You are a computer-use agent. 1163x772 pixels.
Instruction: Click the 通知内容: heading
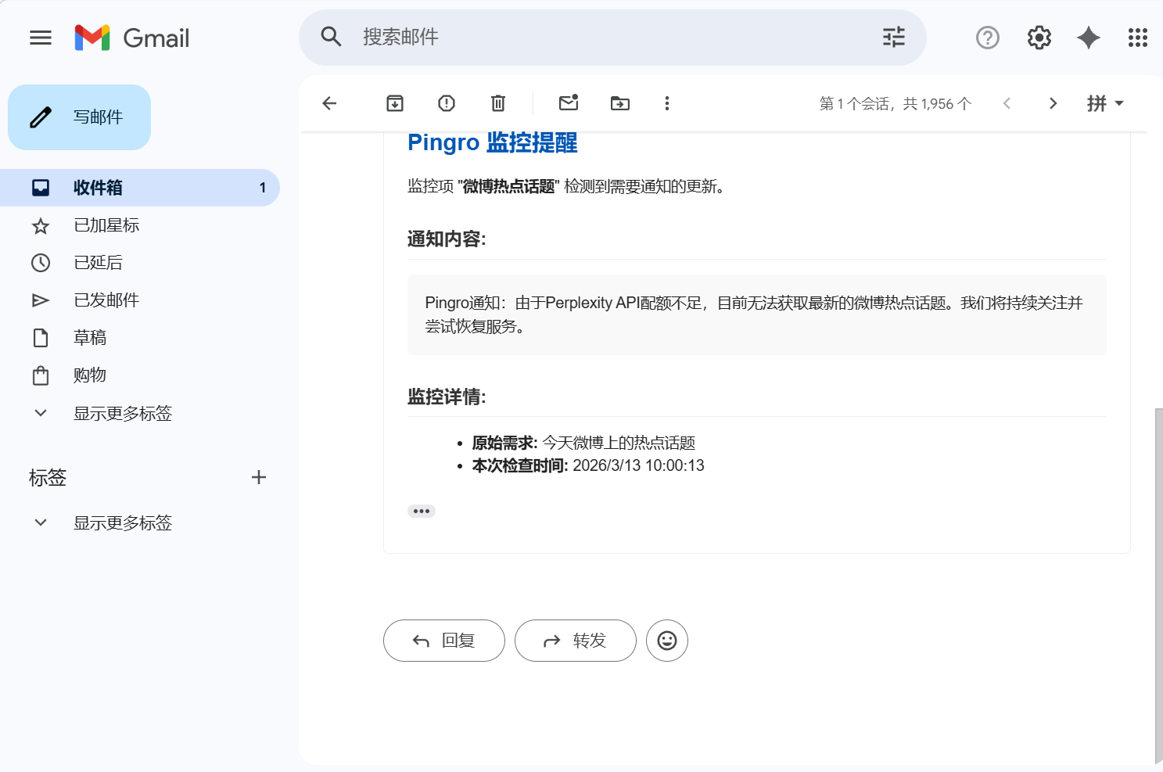[x=447, y=239]
